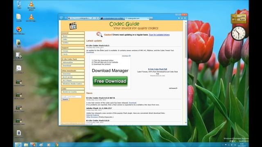The height and width of the screenshot is (147, 262).
Task: Open the address bar search dropdown arrow
Action: 94,18
